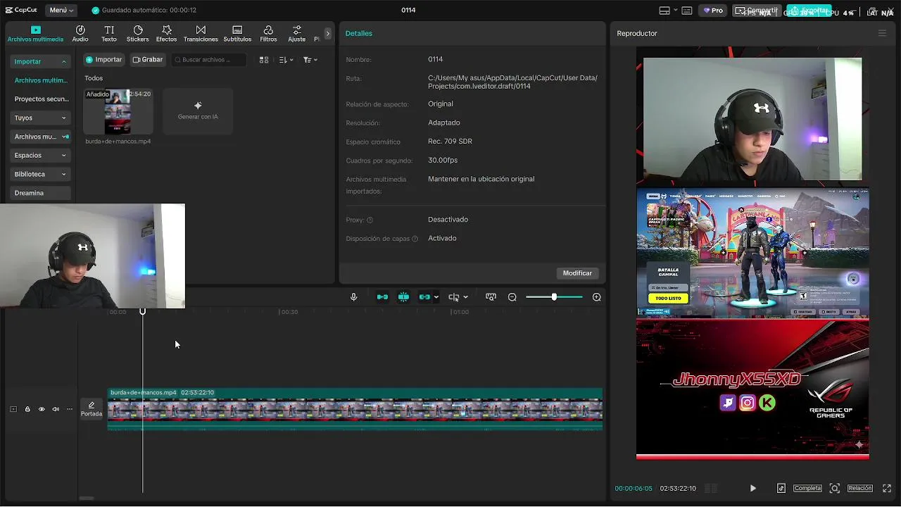
Task: Click the TikTok preview icon
Action: pos(781,488)
